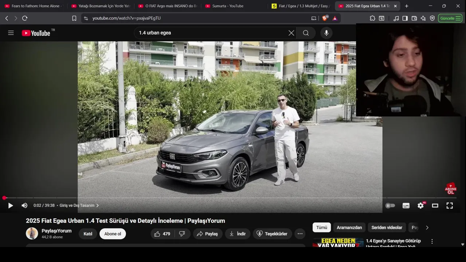
Task: Dislike the video
Action: coord(182,234)
